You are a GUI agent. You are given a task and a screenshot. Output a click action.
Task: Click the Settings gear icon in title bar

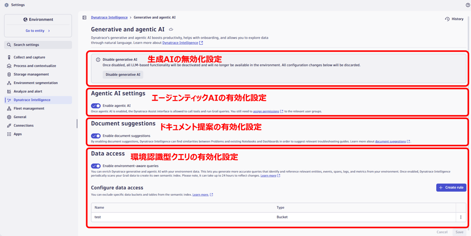(x=7, y=5)
